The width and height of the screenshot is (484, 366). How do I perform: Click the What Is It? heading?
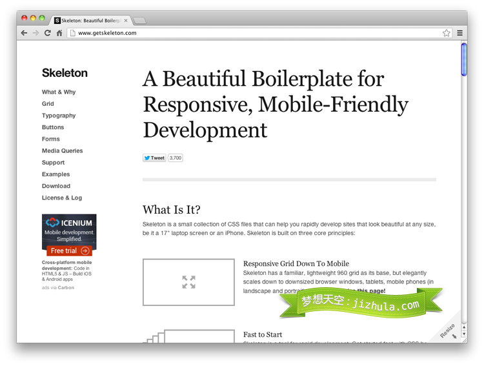coord(171,210)
